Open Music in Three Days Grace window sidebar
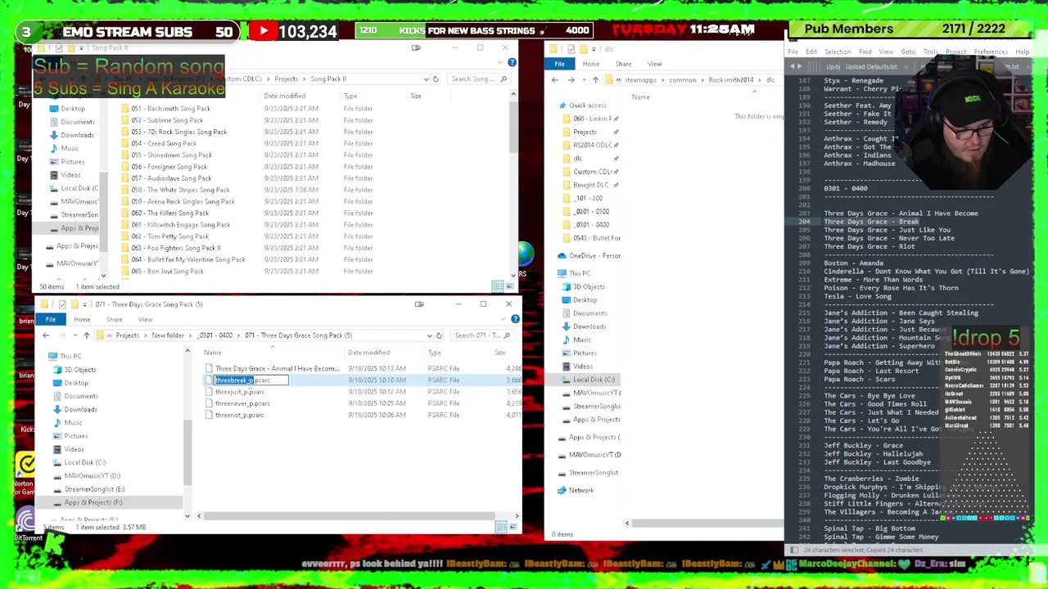This screenshot has width=1048, height=589. [x=73, y=423]
